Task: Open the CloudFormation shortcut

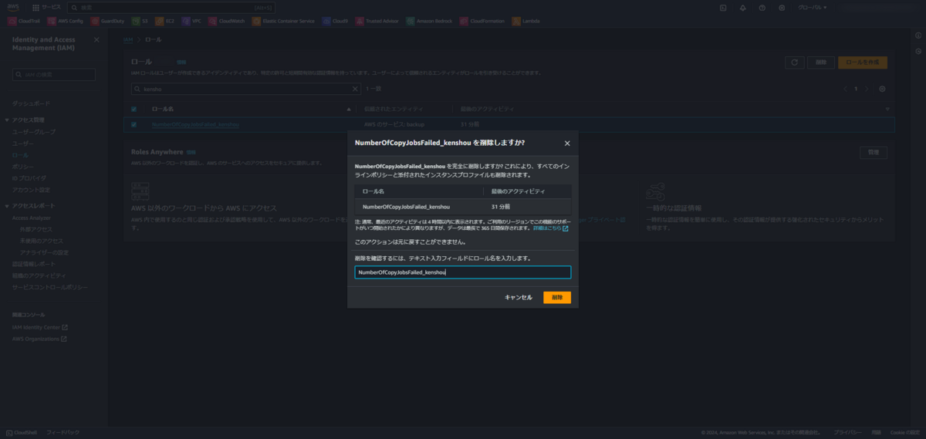Action: click(x=482, y=21)
